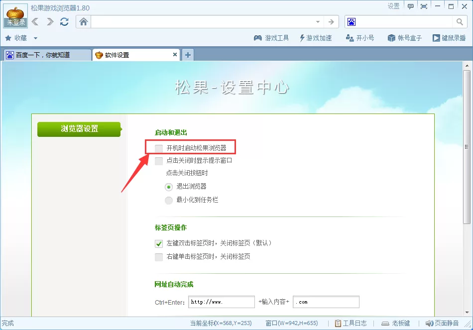
Task: Click the http://www. prefix input field
Action: [x=222, y=302]
